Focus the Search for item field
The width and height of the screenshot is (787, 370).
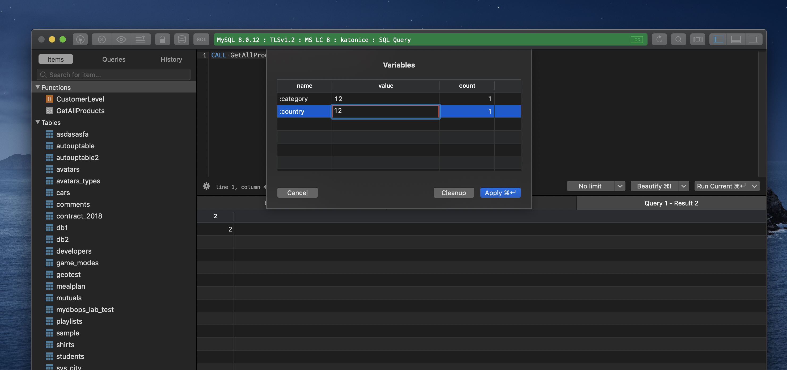coord(114,74)
